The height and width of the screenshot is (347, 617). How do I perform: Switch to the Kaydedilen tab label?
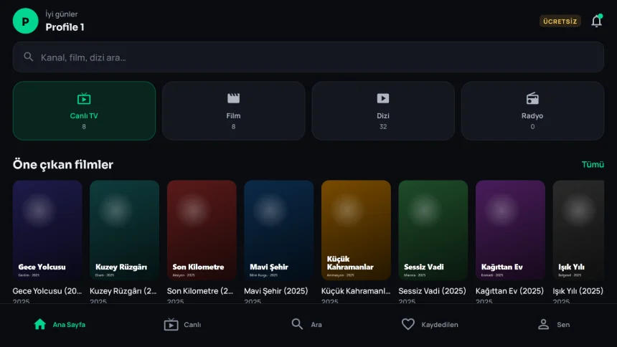(x=440, y=325)
